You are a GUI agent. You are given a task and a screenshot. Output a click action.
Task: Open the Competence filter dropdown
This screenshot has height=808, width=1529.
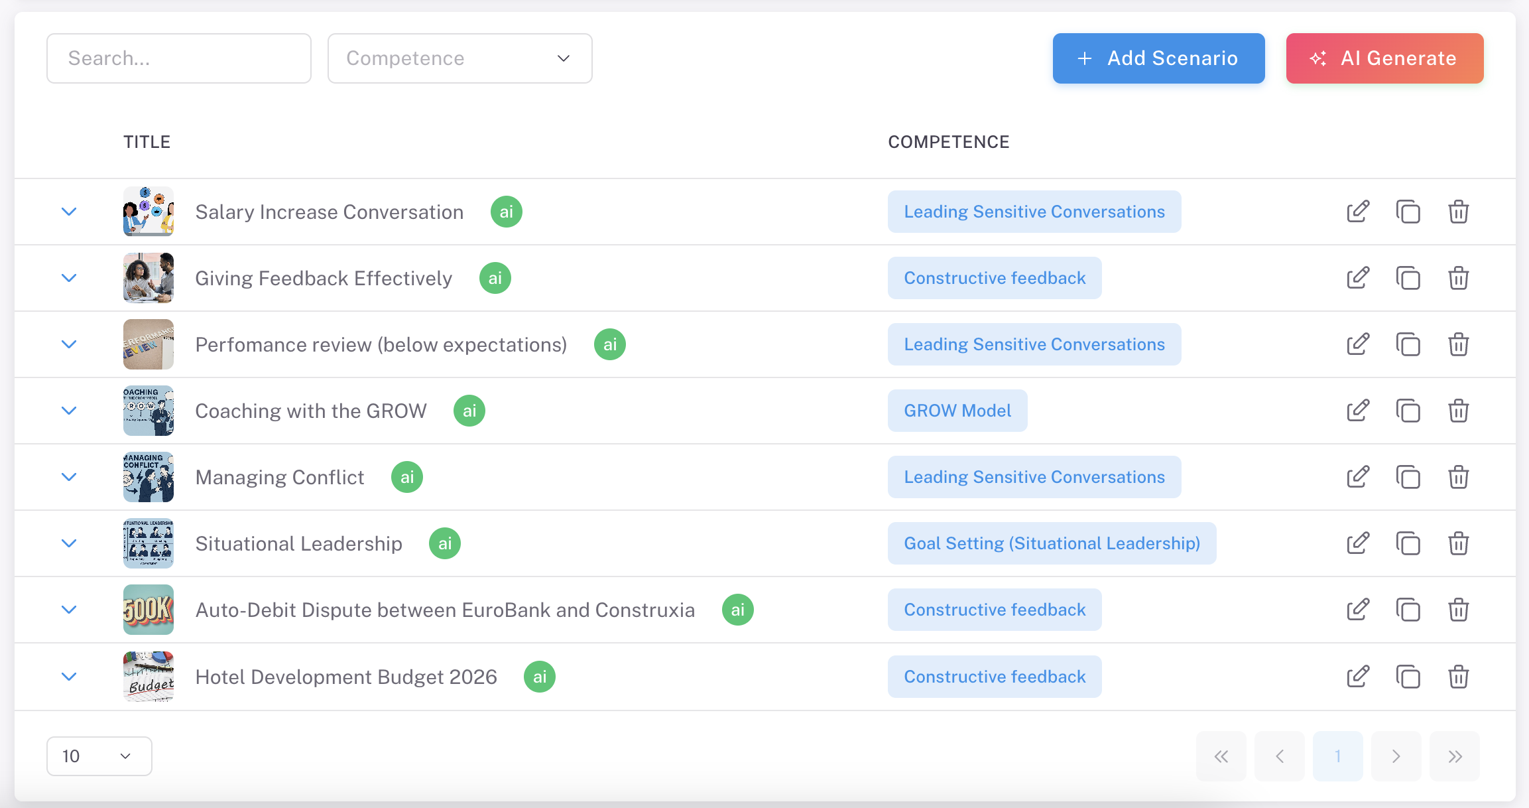(x=459, y=58)
